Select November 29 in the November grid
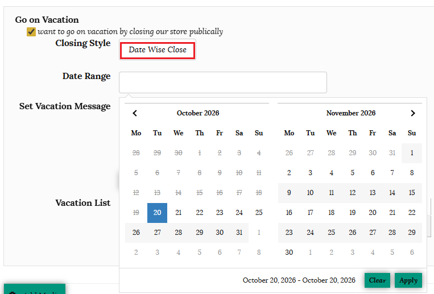The width and height of the screenshot is (434, 294). pyautogui.click(x=412, y=233)
